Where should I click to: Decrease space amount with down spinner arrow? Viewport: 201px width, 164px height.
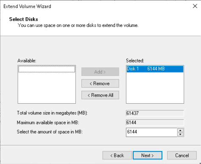point(180,134)
